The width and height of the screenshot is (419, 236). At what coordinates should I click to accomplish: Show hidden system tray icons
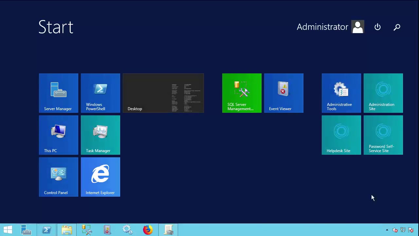[387, 230]
